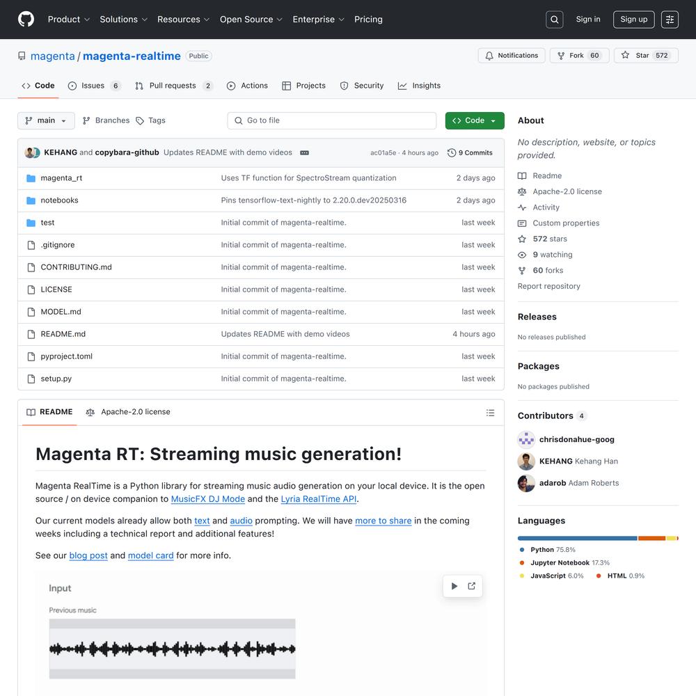Viewport: 696px width, 696px height.
Task: Select the Apache-2.0 license tab
Action: coord(128,412)
